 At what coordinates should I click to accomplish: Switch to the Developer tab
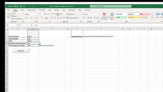coord(72,10)
